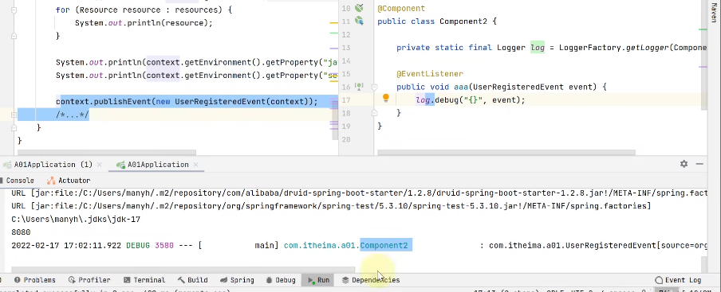Click the fold end marker at for loop closing brace

click(14, 36)
